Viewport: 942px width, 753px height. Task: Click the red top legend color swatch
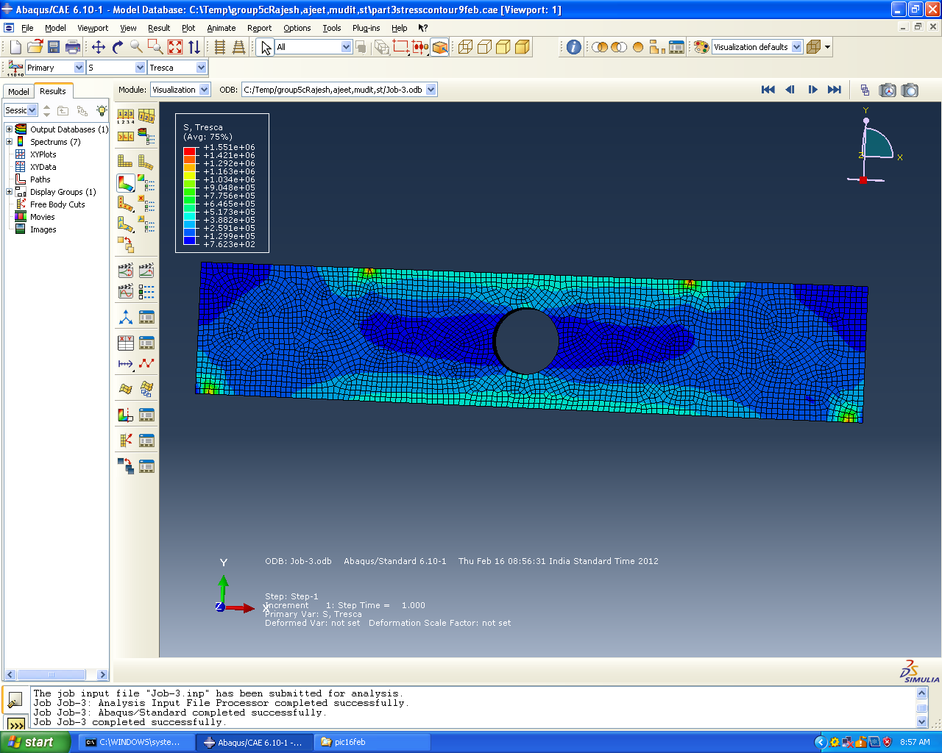(189, 151)
